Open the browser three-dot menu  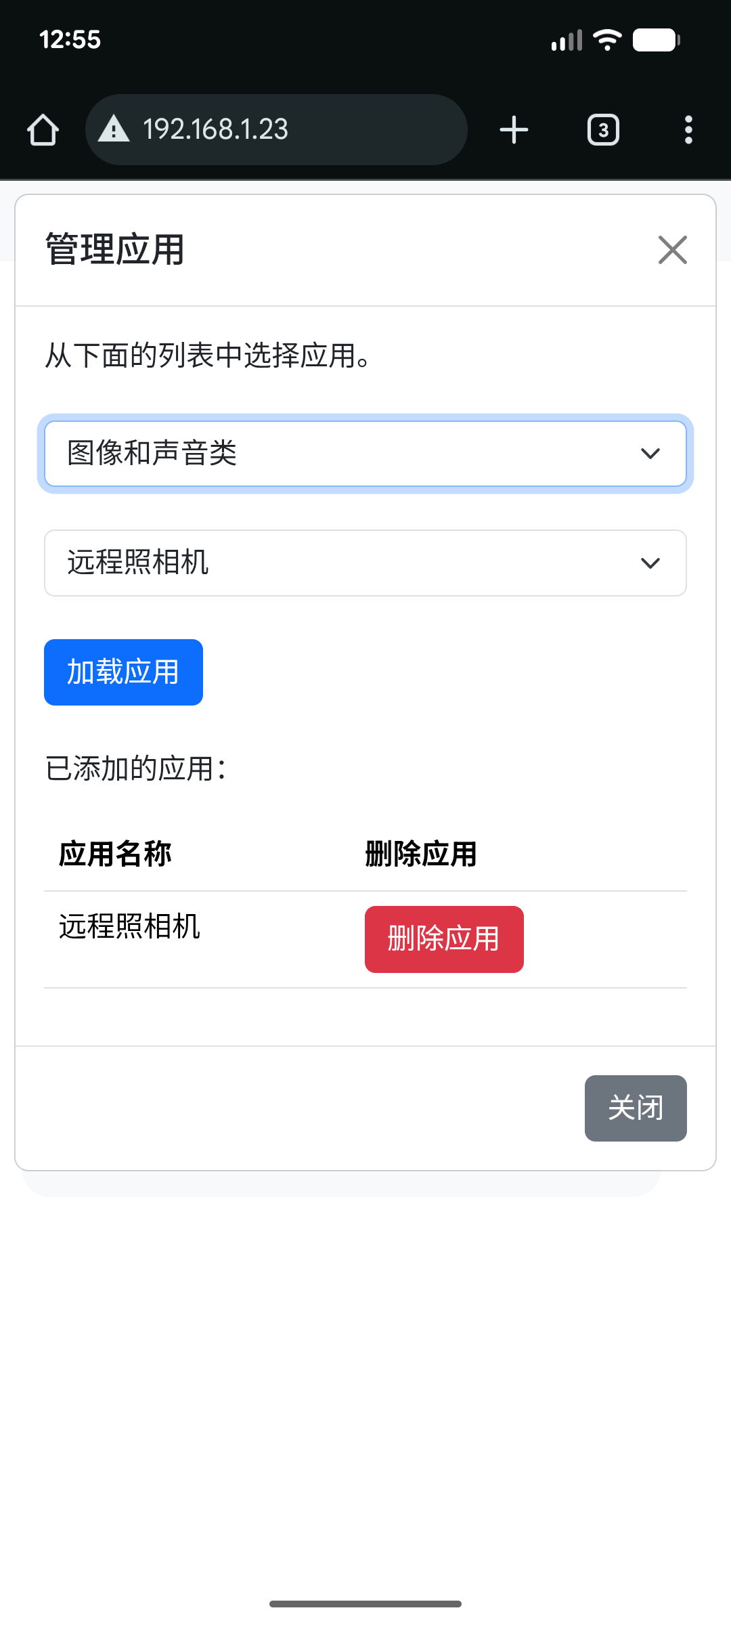click(688, 129)
